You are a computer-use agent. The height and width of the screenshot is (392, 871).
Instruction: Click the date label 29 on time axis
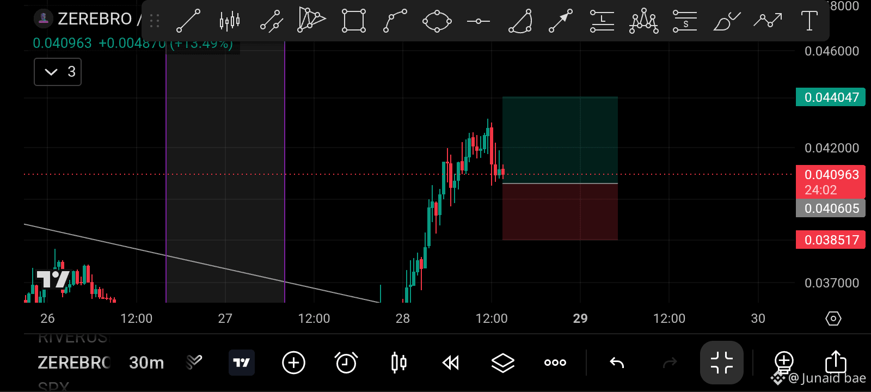[580, 318]
